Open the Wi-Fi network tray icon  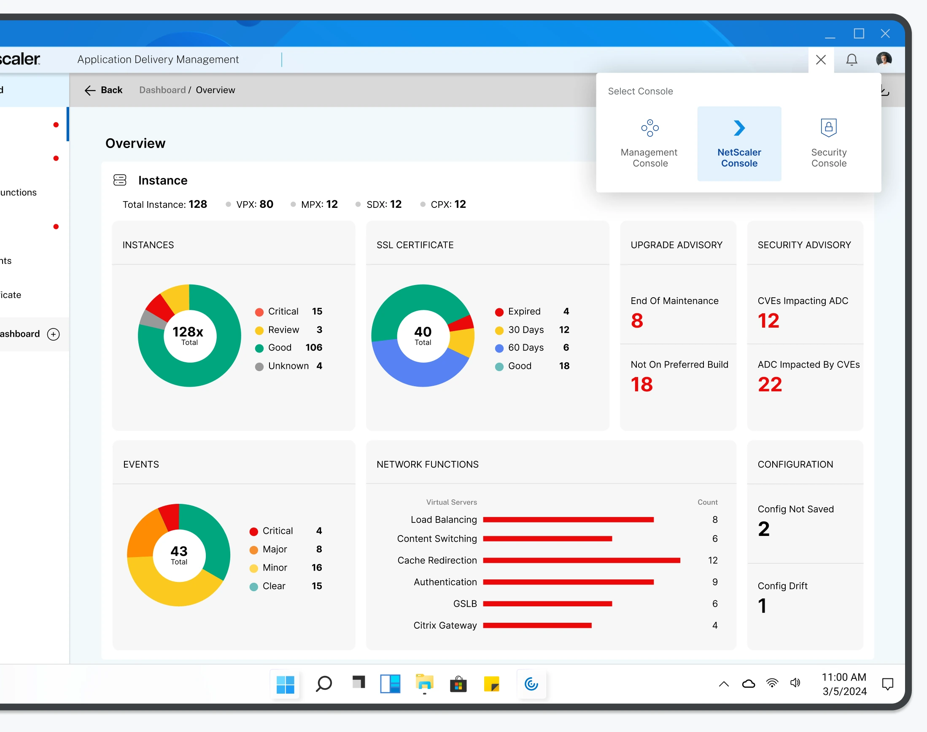point(772,683)
